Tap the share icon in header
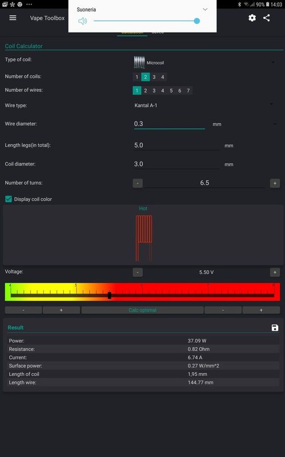The width and height of the screenshot is (285, 457). point(266,18)
